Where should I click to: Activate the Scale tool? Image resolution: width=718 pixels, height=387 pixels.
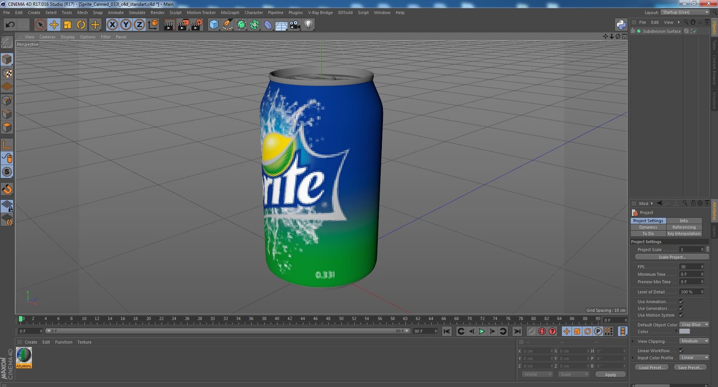tap(67, 25)
